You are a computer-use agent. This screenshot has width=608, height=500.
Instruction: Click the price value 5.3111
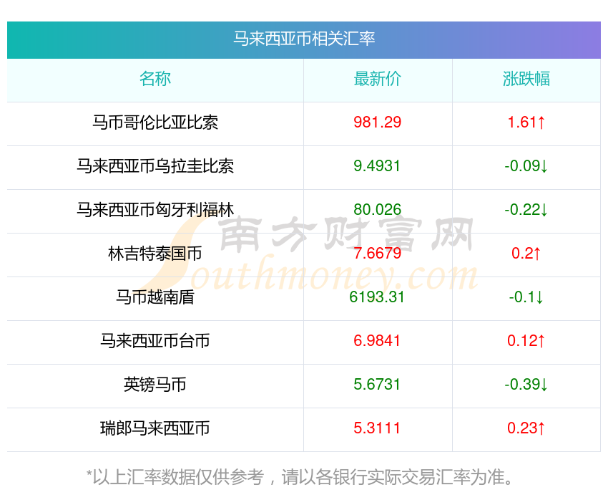tap(377, 428)
